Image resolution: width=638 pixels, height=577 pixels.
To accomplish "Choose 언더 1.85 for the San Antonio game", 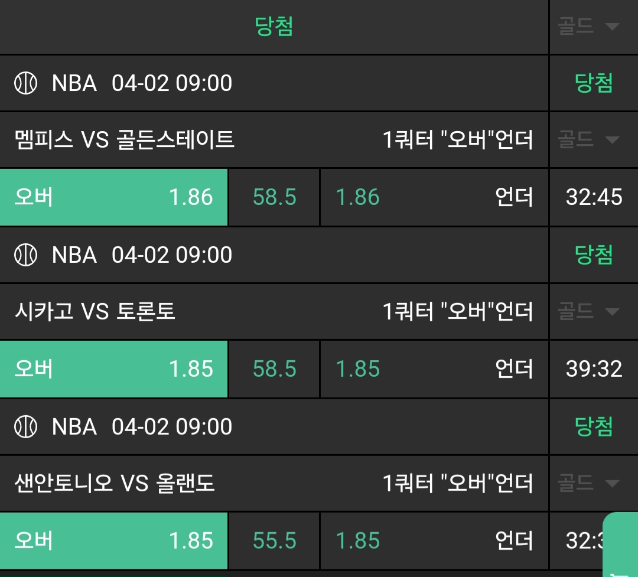I will tap(434, 540).
